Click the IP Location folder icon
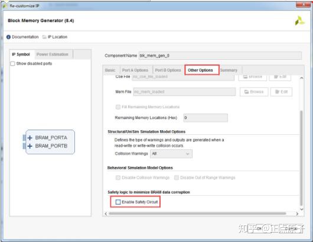This screenshot has height=242, width=313. point(44,37)
